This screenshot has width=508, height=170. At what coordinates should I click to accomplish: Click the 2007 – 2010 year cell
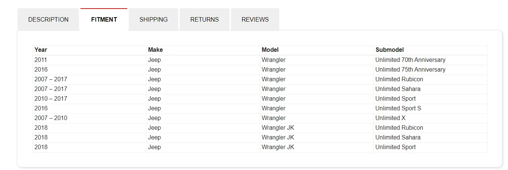tap(51, 118)
